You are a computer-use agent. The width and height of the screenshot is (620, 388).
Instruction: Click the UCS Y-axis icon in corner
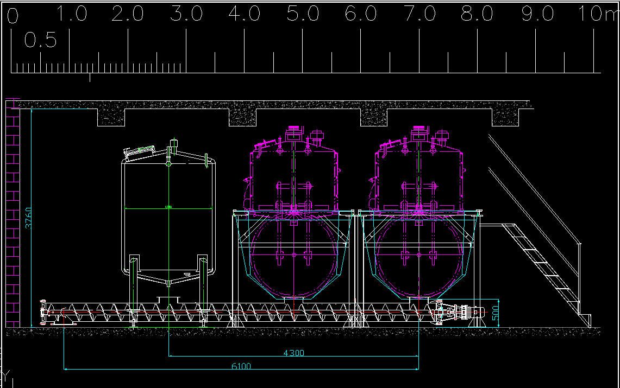7,376
